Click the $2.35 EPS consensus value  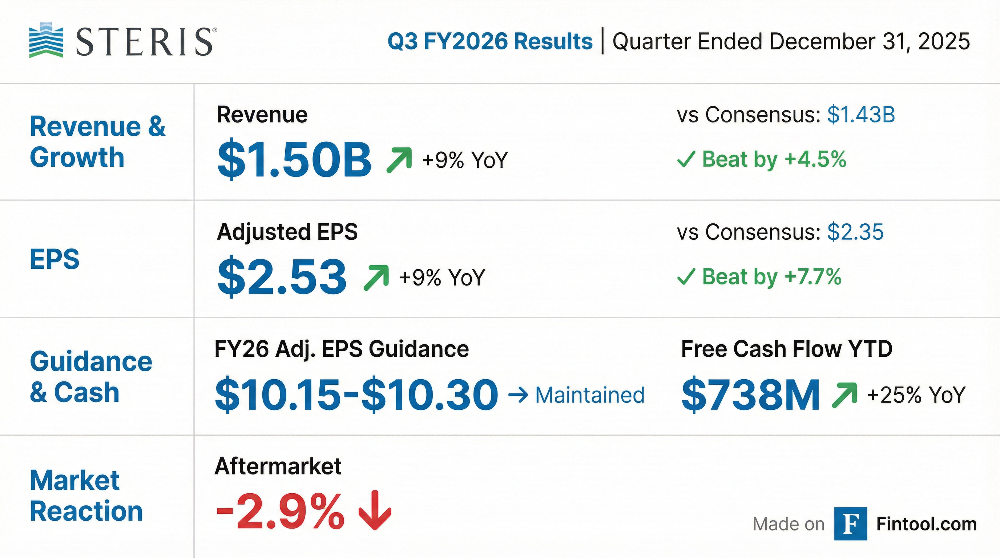pos(855,232)
